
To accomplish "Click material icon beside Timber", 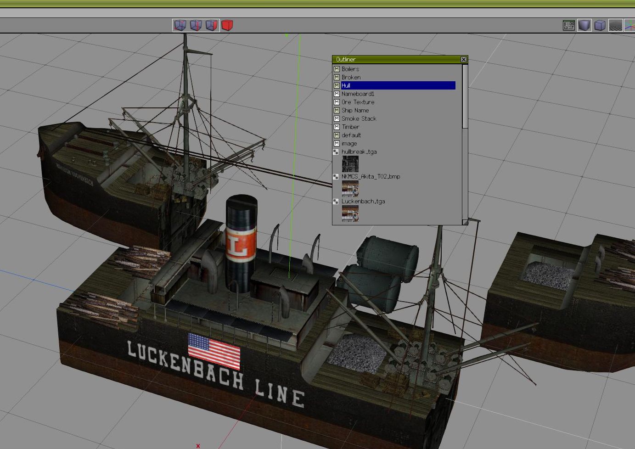I will (x=337, y=127).
